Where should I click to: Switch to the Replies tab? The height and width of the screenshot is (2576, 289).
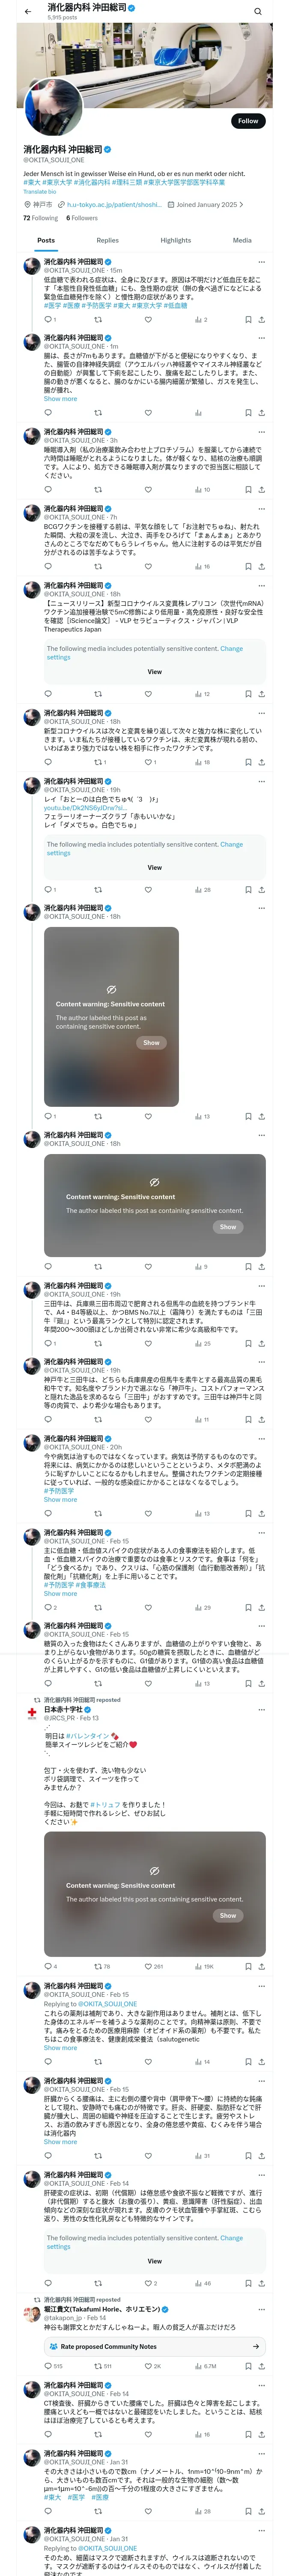point(107,240)
